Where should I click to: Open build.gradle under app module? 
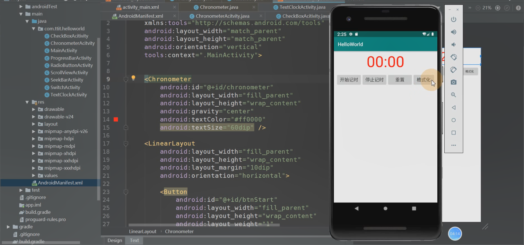coord(38,212)
